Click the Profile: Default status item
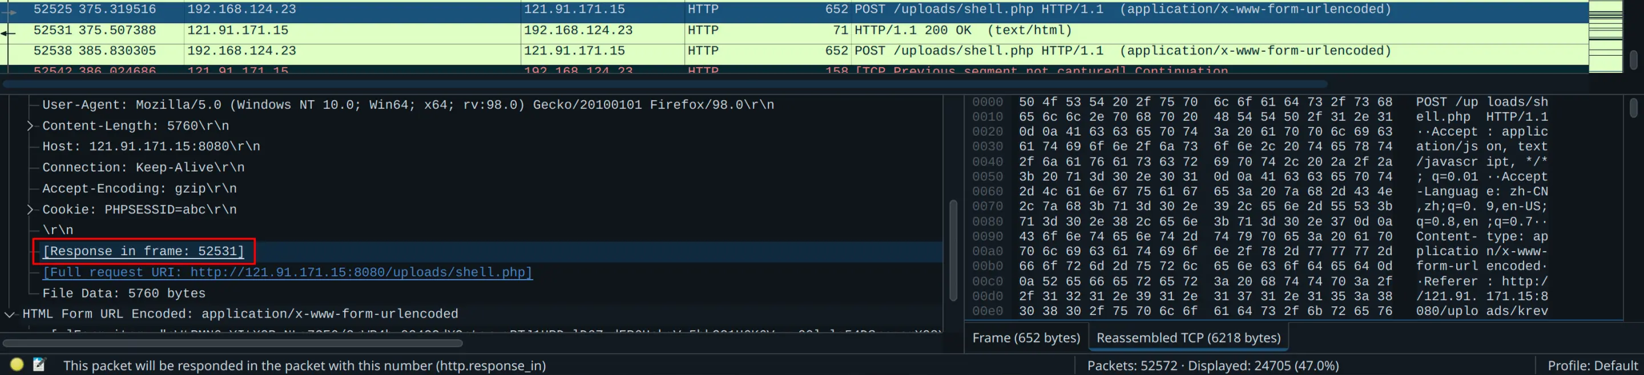Image resolution: width=1644 pixels, height=375 pixels. [1591, 365]
